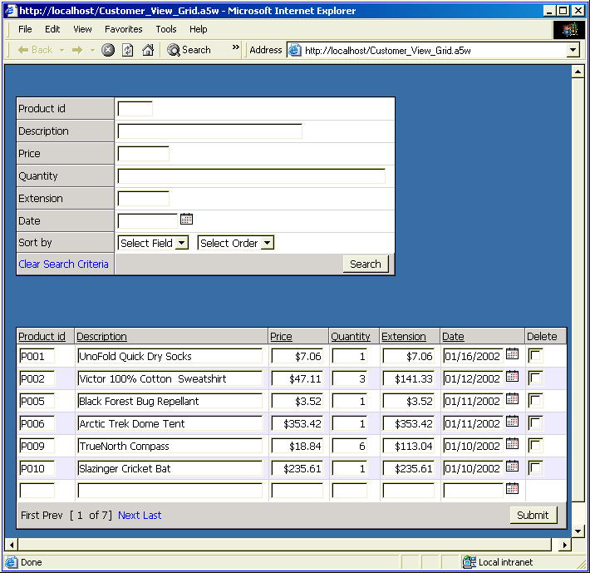Image resolution: width=590 pixels, height=573 pixels.
Task: Expand the toolbar overflow chevron
Action: (236, 47)
